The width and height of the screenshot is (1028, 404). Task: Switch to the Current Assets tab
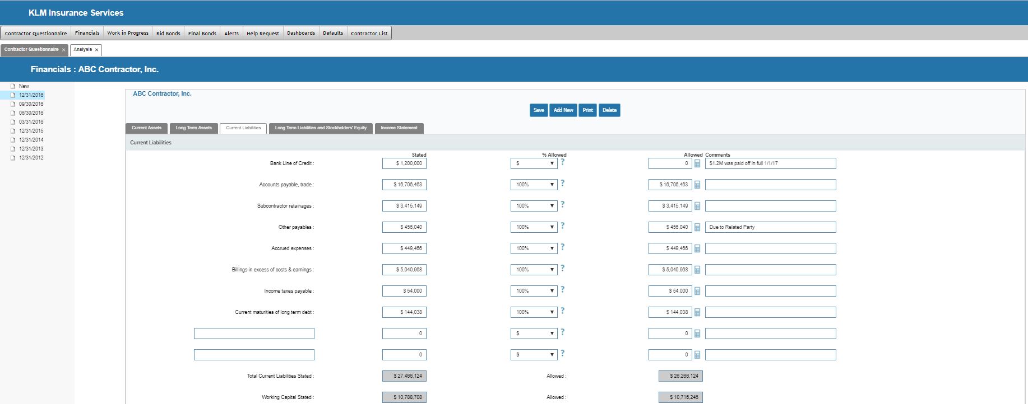(x=146, y=128)
